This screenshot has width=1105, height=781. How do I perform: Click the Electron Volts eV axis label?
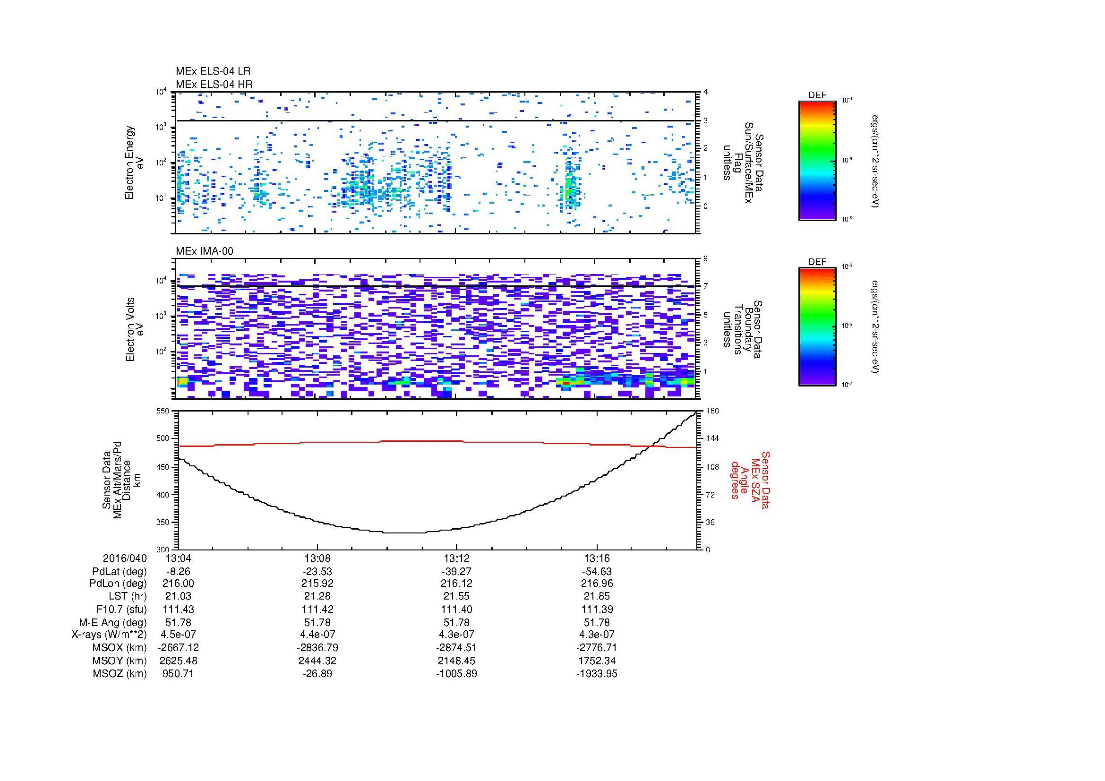click(x=135, y=329)
